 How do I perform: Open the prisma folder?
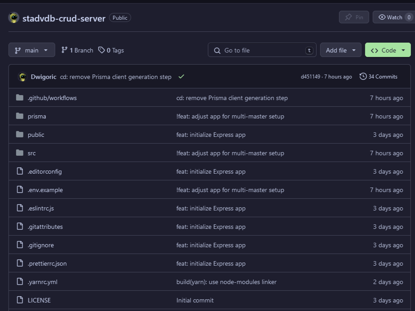click(37, 116)
